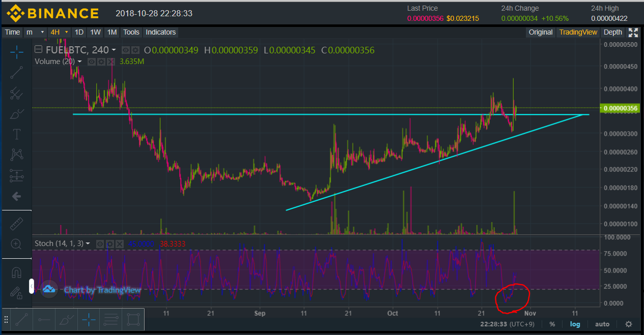Open the minutes 'm' interval dropdown
644x335 pixels.
35,32
